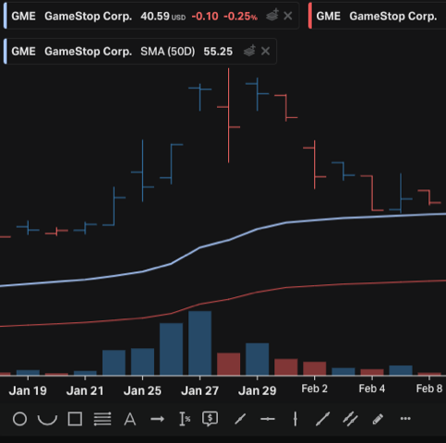Select the rectangle drawing tool
446x443 pixels.
click(x=75, y=419)
